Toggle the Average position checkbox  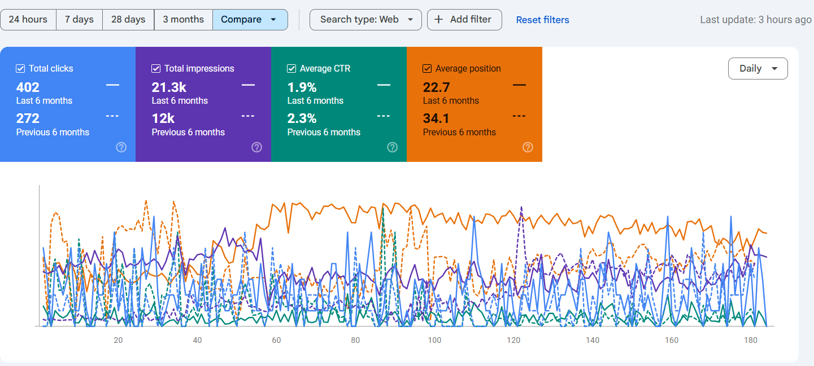(x=426, y=68)
